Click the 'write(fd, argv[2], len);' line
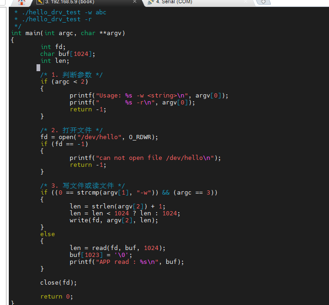This screenshot has height=305, width=329. 114,220
